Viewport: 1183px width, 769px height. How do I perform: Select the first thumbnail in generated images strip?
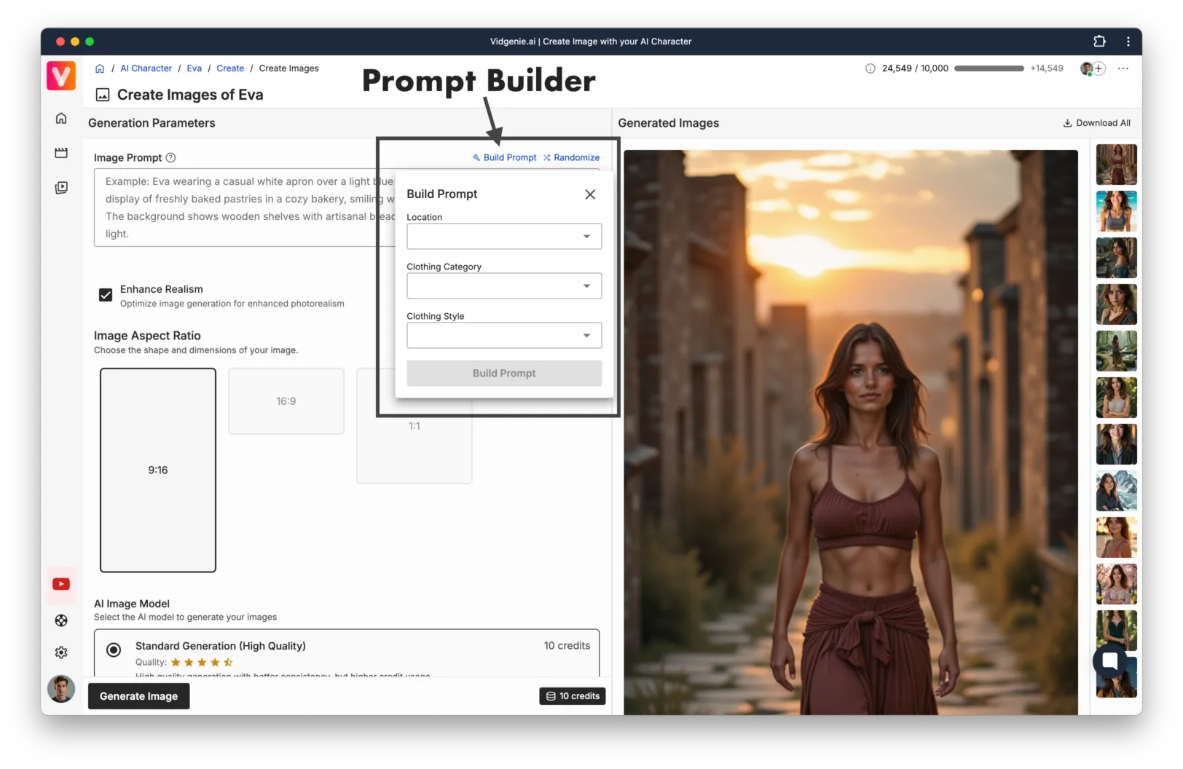coord(1116,165)
